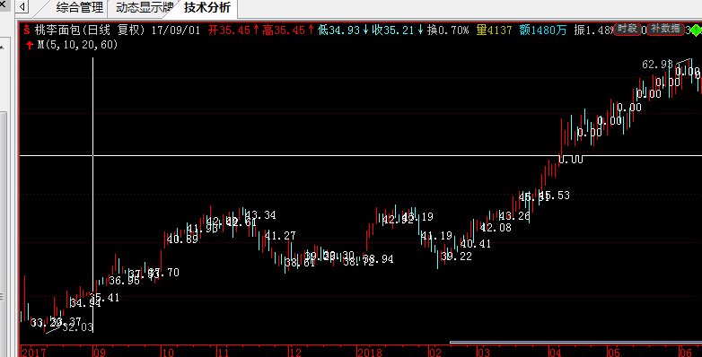Click the red S icon beside 桃李面包
Screen dimensions: 702x357
(27, 30)
